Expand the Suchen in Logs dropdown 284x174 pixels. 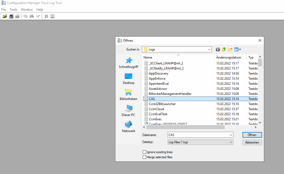pos(209,49)
